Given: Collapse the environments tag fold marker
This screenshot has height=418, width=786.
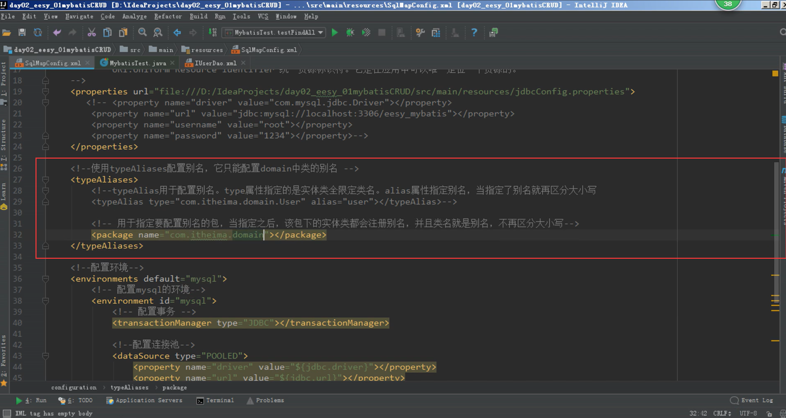Looking at the screenshot, I should 46,279.
